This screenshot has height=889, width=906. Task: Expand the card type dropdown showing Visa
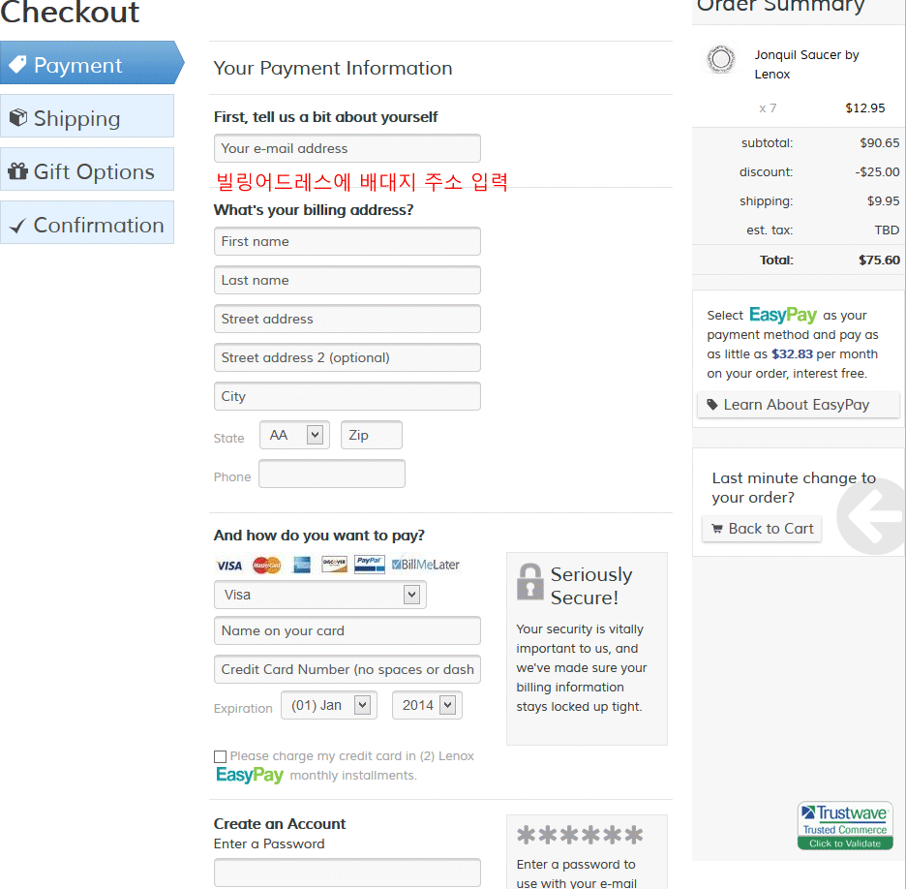tap(319, 595)
